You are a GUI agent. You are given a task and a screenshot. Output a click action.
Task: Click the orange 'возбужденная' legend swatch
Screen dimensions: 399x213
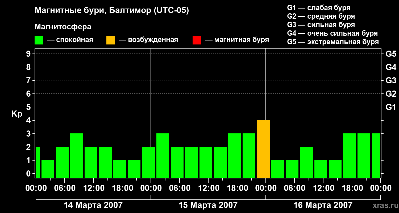coord(111,40)
